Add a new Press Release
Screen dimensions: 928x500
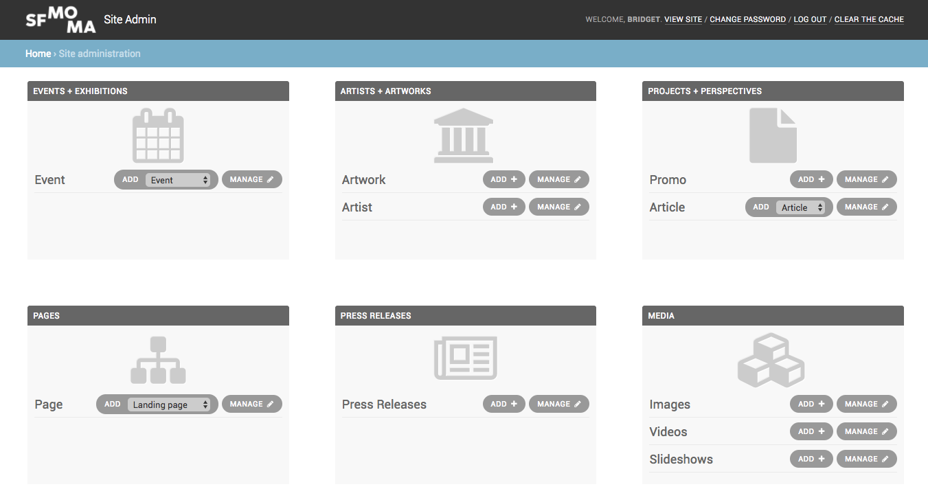[x=504, y=405]
